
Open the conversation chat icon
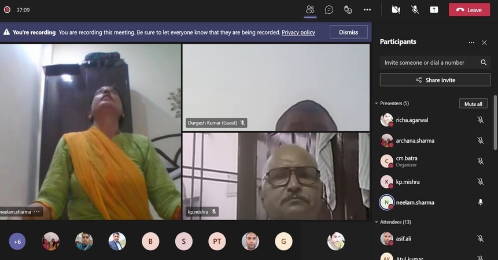point(329,10)
